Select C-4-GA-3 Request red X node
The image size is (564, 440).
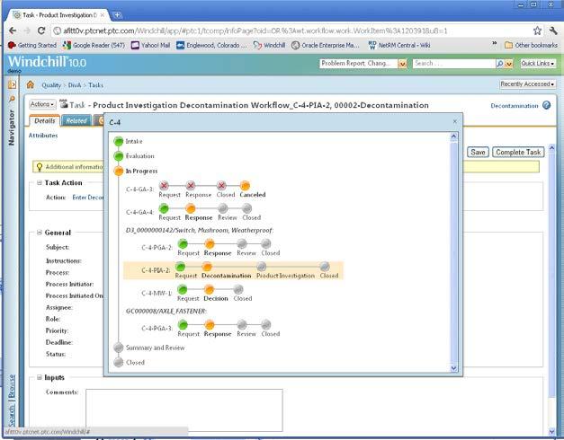coord(164,186)
